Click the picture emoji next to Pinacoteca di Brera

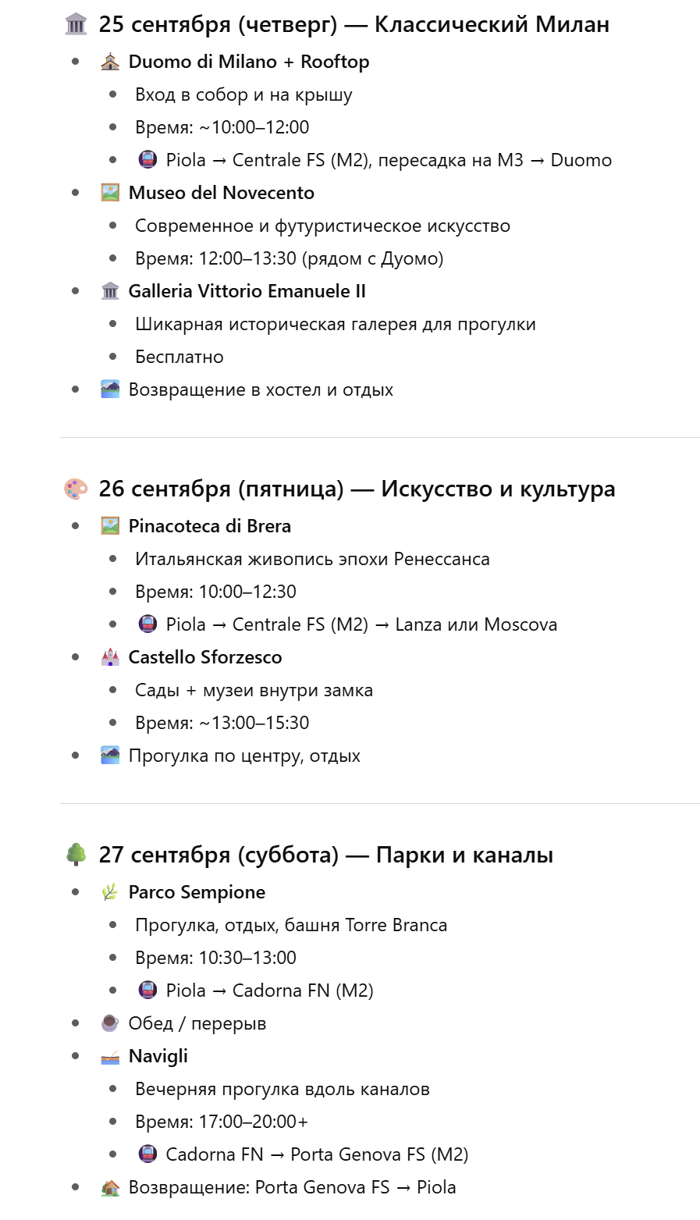tap(110, 526)
